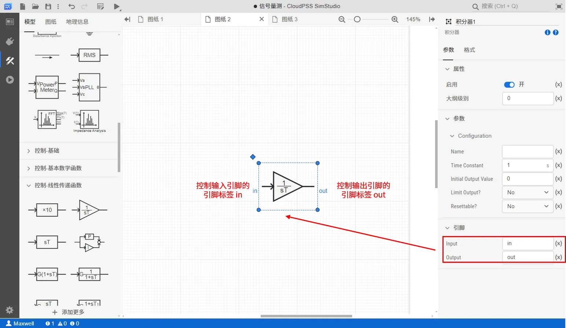The width and height of the screenshot is (566, 328).
Task: Click Maxwell user in status bar
Action: pos(20,323)
